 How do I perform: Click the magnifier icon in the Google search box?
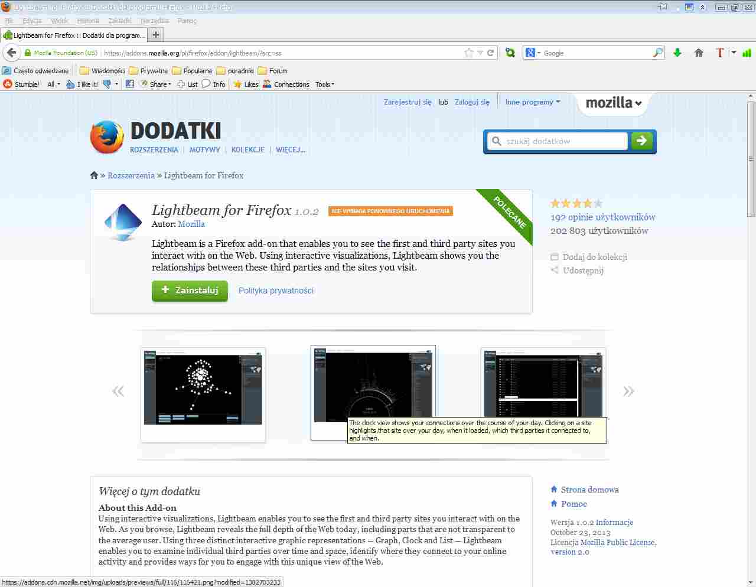[x=658, y=53]
